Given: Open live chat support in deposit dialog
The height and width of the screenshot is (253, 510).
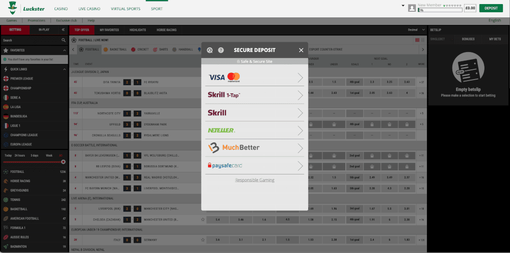Looking at the screenshot, I should [x=210, y=50].
